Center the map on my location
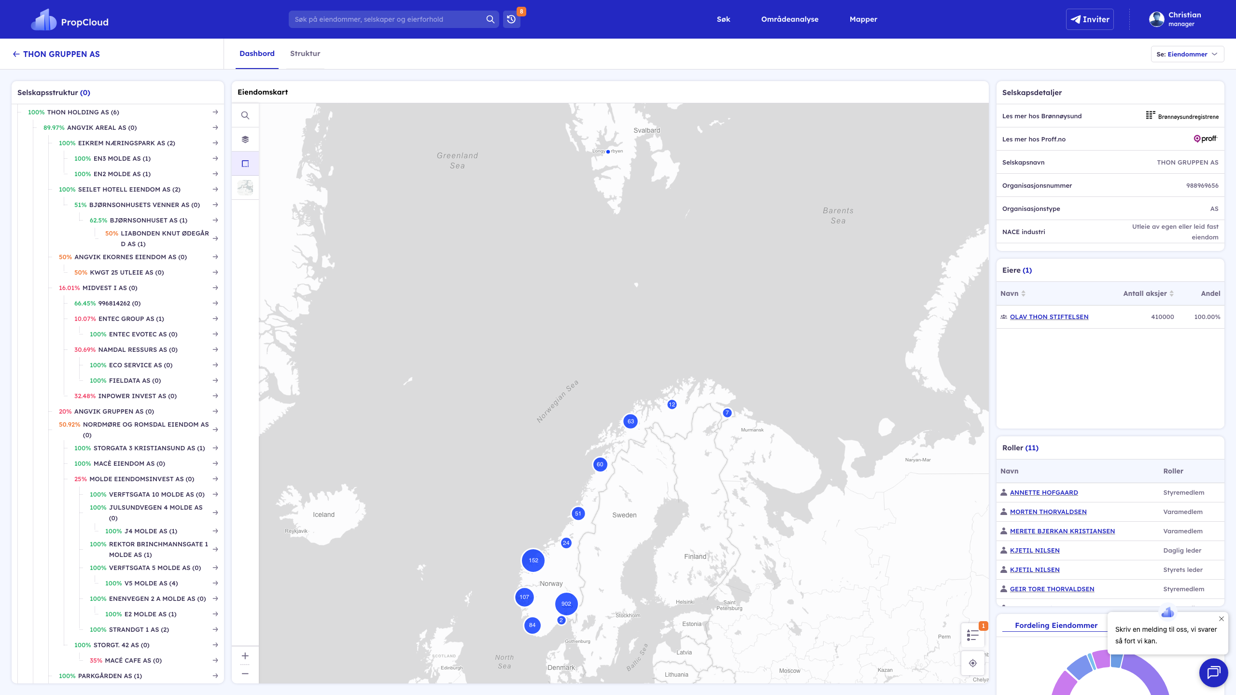The width and height of the screenshot is (1236, 695). point(973,663)
